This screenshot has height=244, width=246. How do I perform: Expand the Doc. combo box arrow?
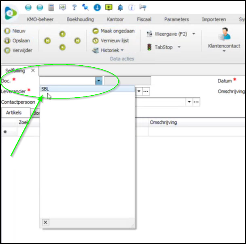click(98, 81)
